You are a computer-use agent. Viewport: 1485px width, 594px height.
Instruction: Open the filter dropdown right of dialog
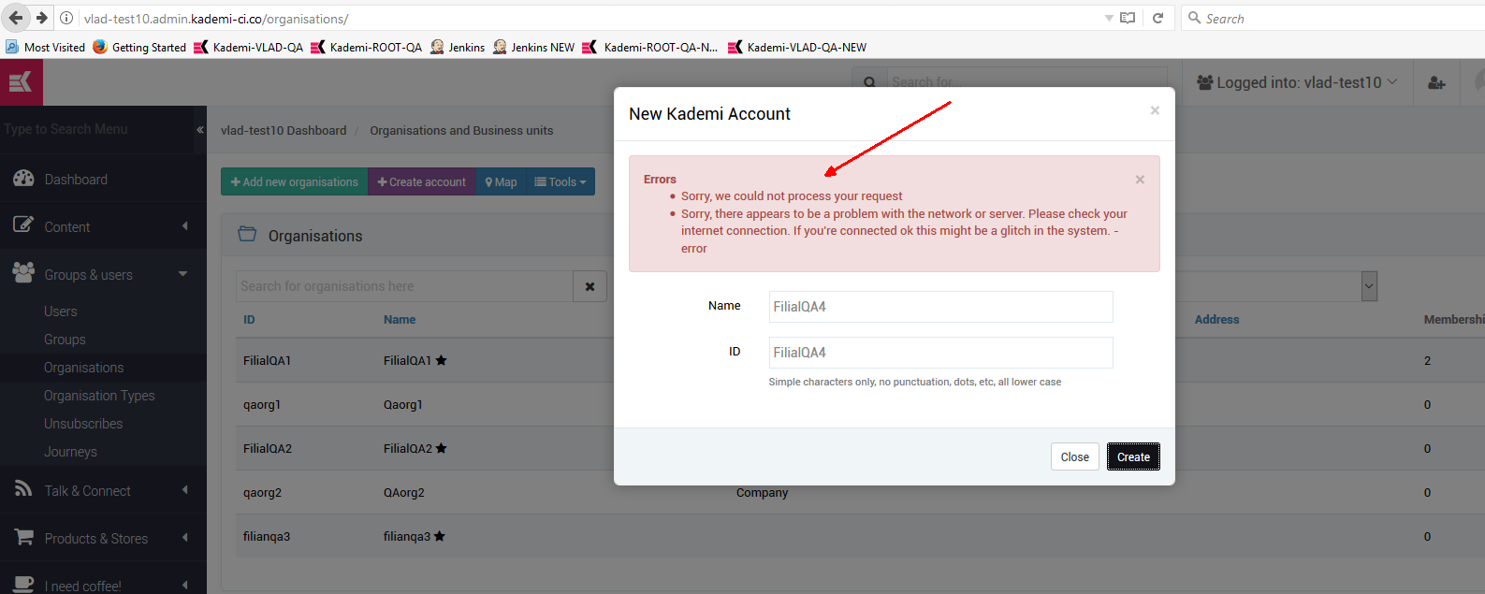coord(1369,286)
